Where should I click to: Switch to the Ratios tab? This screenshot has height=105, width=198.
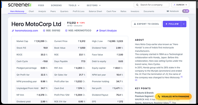[x=123, y=11]
